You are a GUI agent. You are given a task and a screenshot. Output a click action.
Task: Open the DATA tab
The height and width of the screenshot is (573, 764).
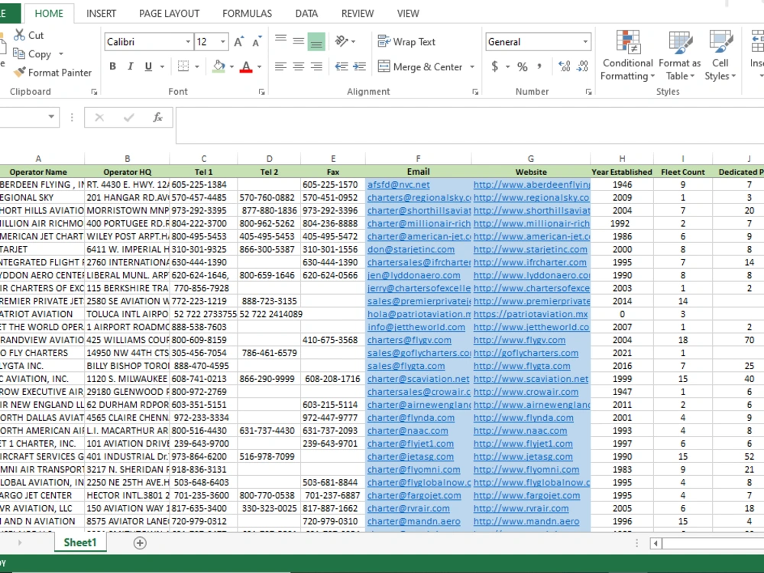[306, 14]
